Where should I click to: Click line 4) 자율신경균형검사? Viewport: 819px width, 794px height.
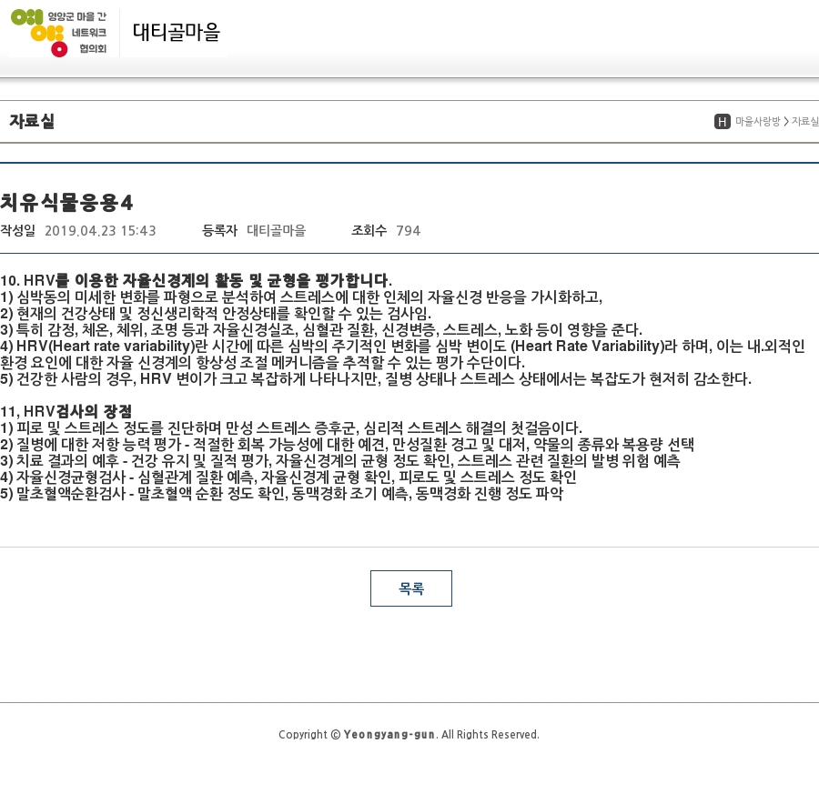(x=288, y=477)
